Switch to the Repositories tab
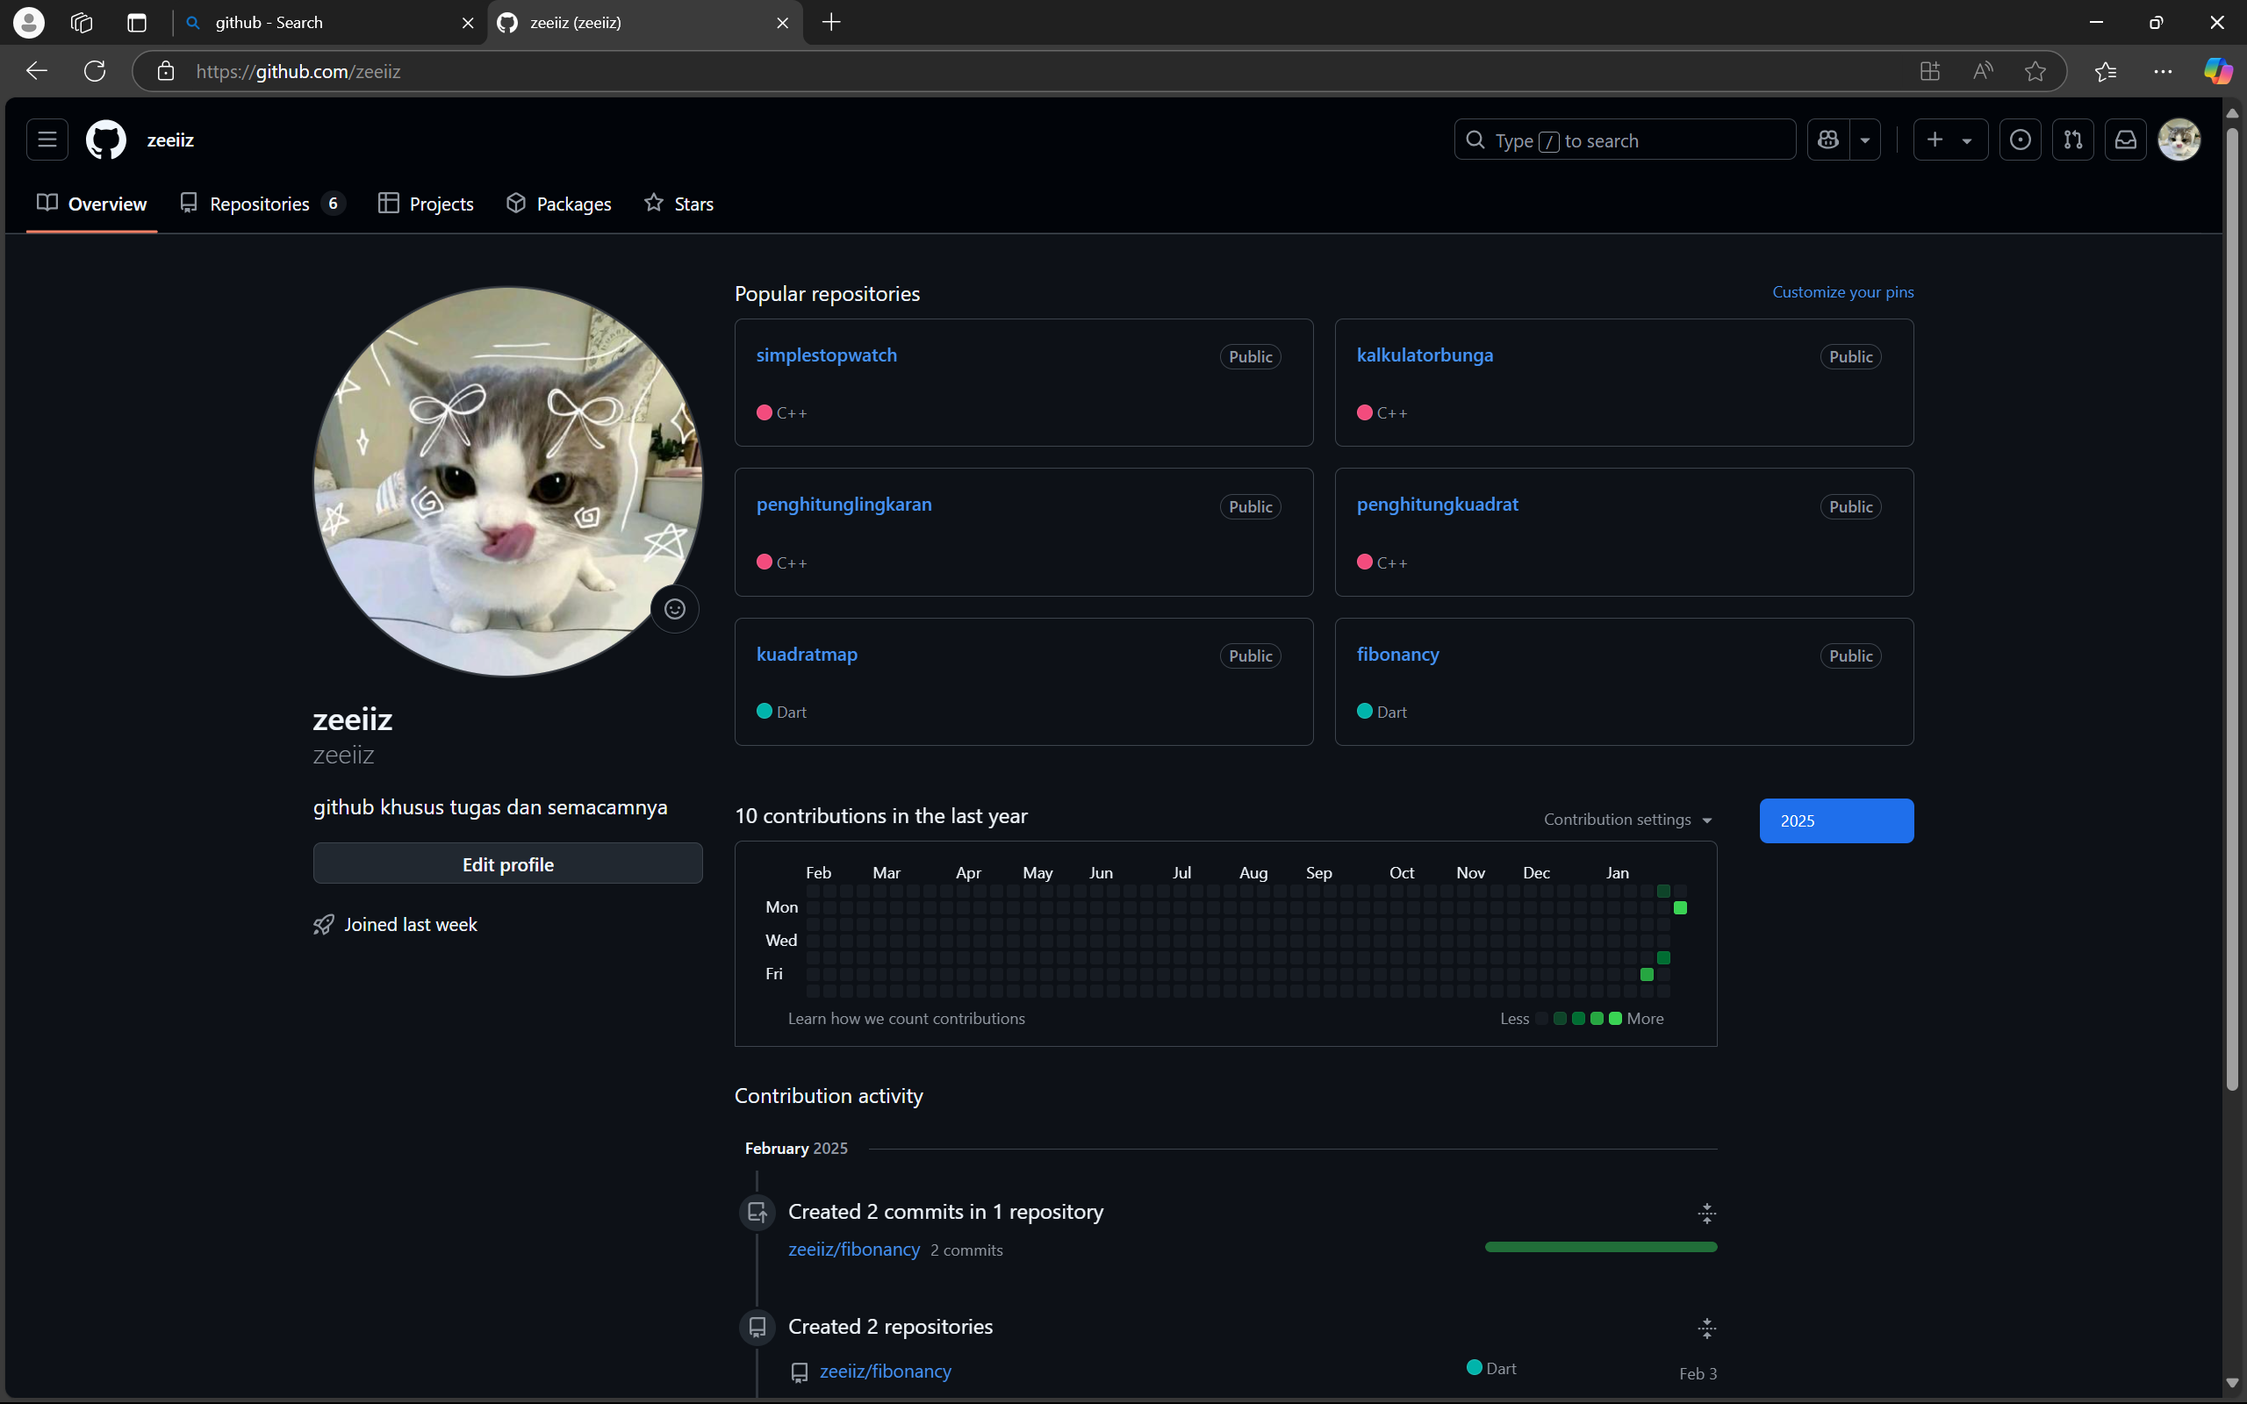This screenshot has height=1404, width=2247. 261,204
